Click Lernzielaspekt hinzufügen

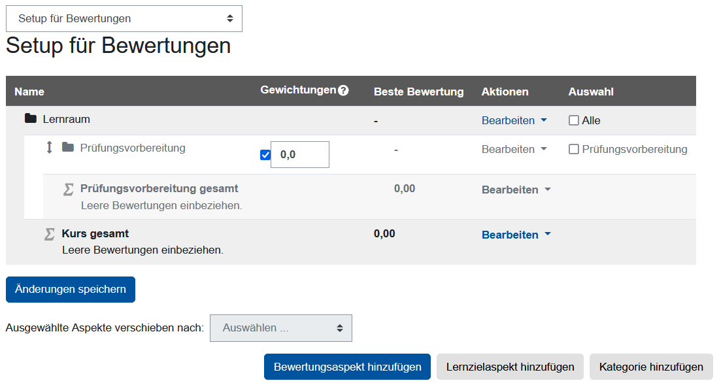point(509,366)
